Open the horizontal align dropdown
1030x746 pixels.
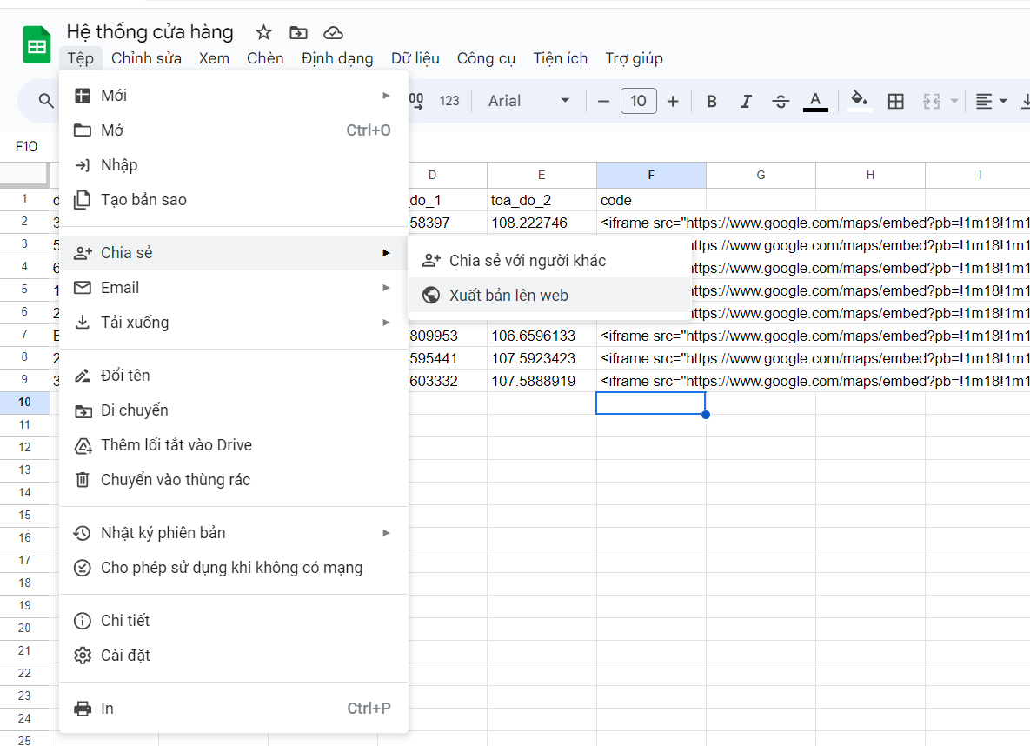point(991,101)
